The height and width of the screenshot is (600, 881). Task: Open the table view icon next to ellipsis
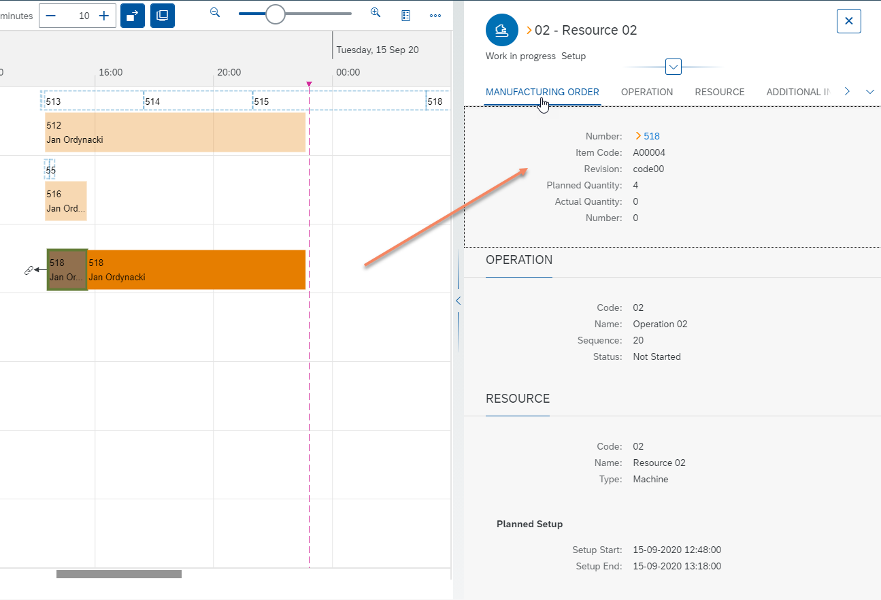point(405,15)
